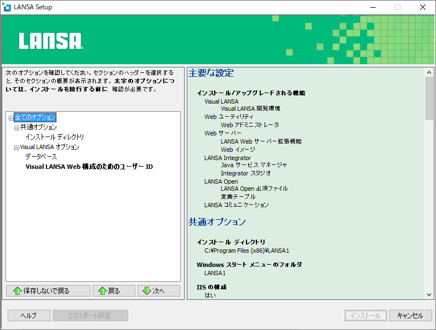
Task: Click Visual LANSA 開発環境 text
Action: click(x=250, y=109)
